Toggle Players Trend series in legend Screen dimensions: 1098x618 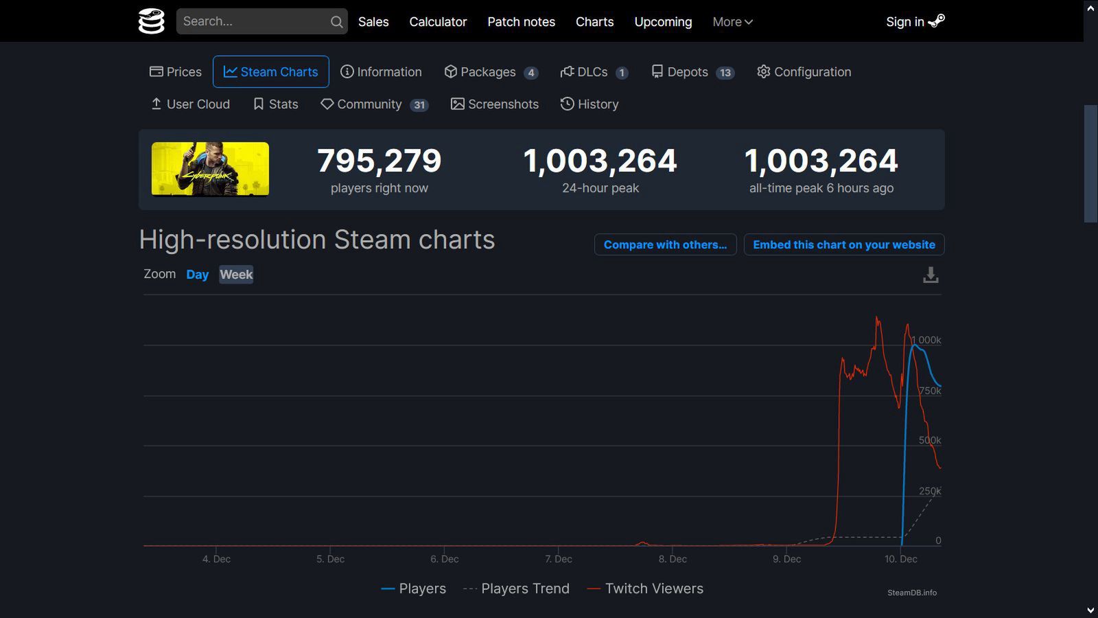coord(517,588)
